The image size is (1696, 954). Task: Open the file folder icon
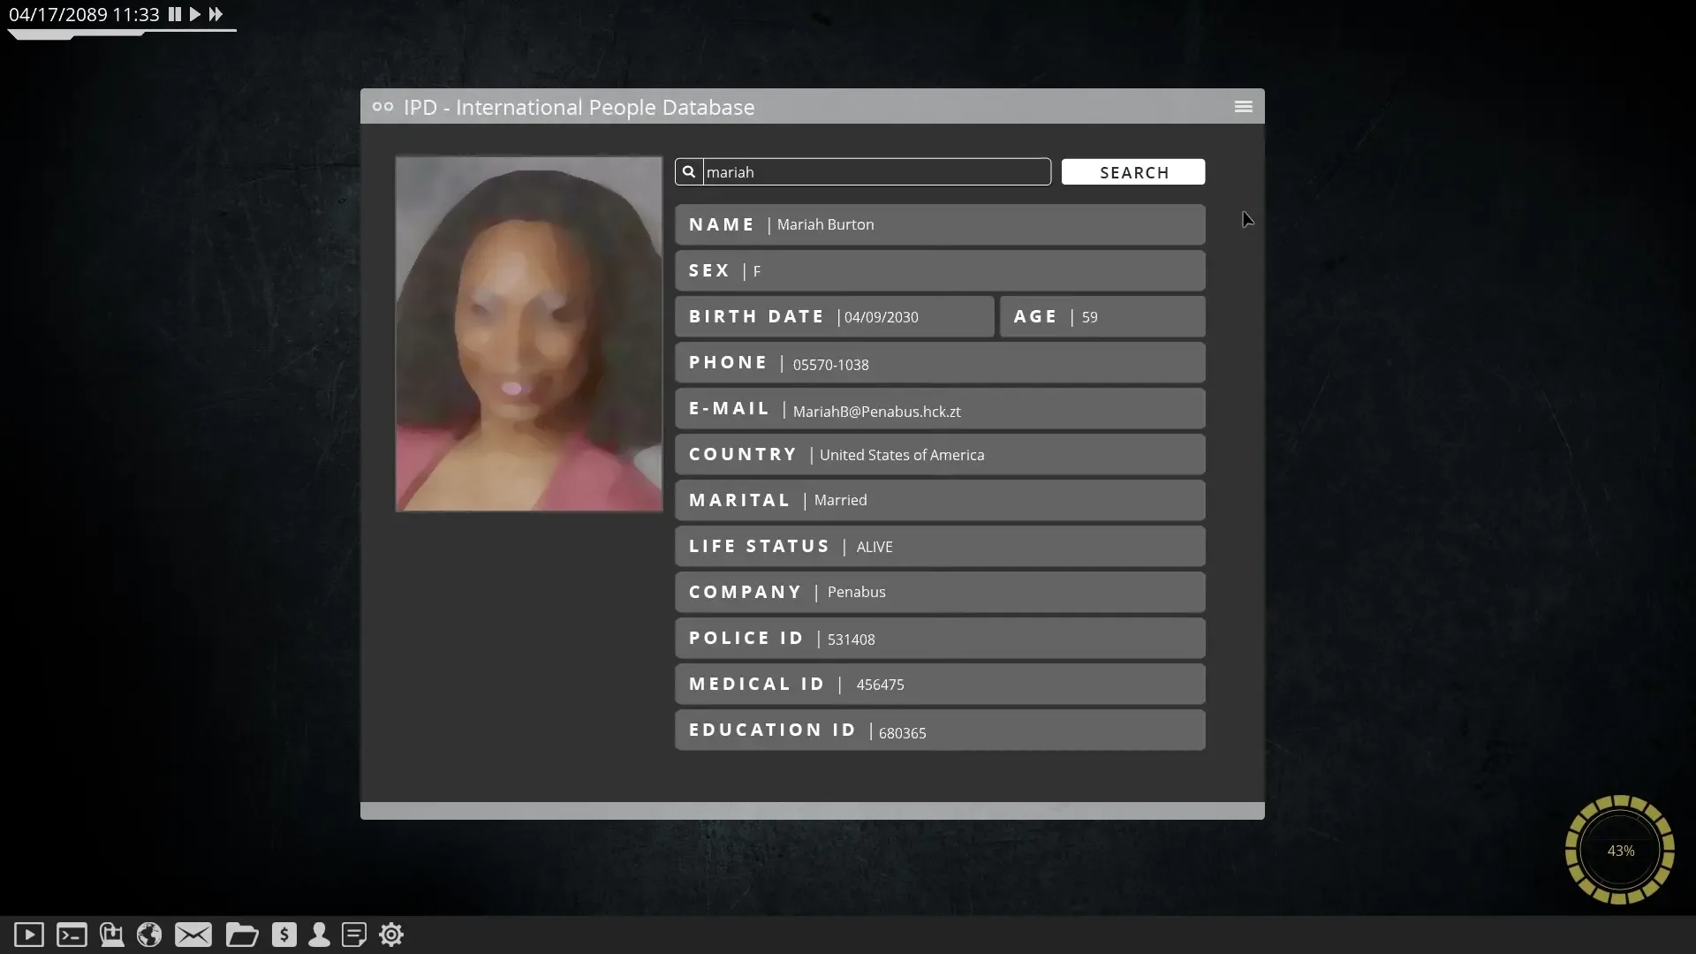[241, 935]
